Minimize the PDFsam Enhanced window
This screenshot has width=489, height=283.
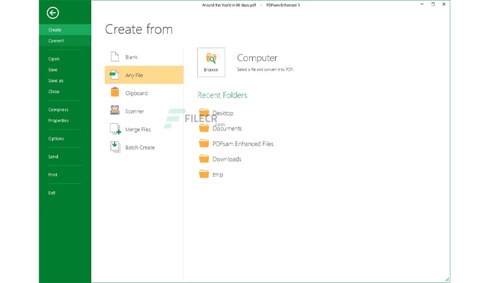[x=422, y=4]
